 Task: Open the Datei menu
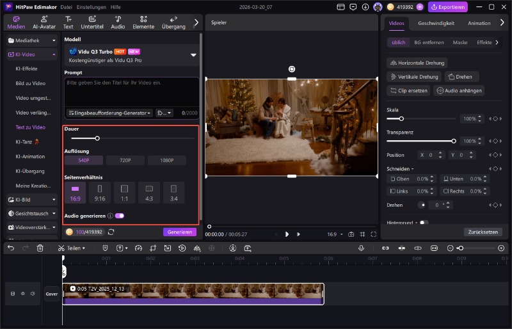point(67,7)
